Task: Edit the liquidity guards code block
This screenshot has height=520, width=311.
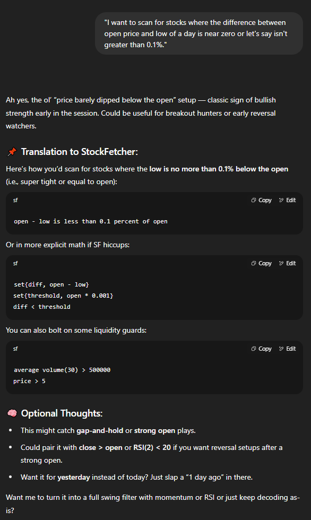Action: click(x=287, y=349)
